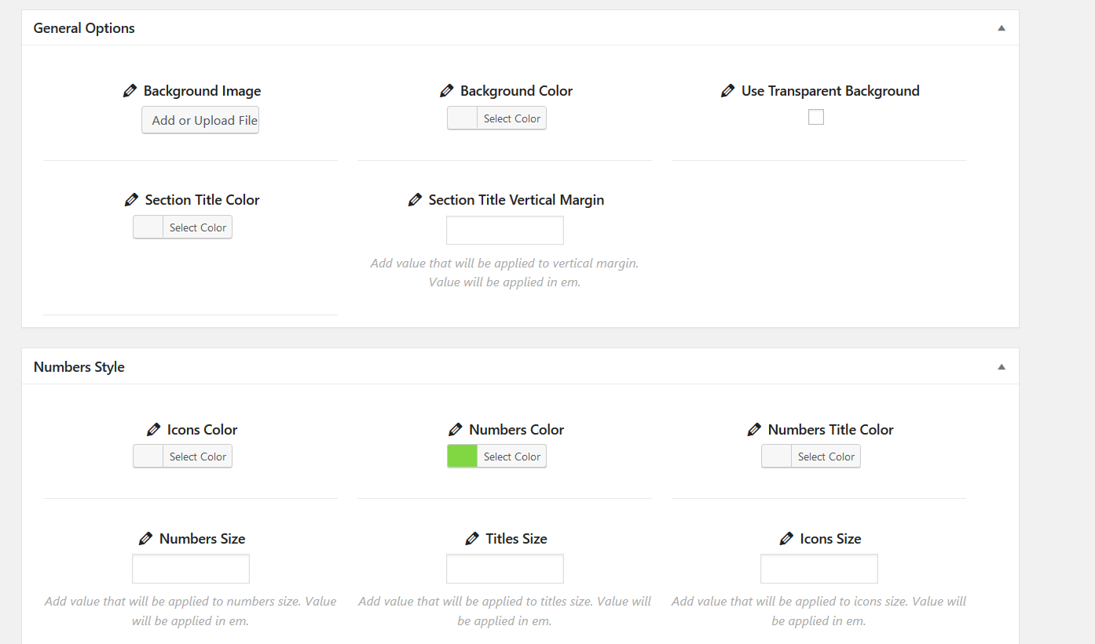This screenshot has width=1095, height=644.
Task: Click pencil icon beside Titles Size
Action: point(472,539)
